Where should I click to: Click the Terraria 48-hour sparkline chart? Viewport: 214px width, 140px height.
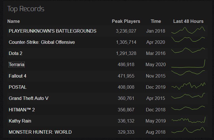tap(188, 65)
